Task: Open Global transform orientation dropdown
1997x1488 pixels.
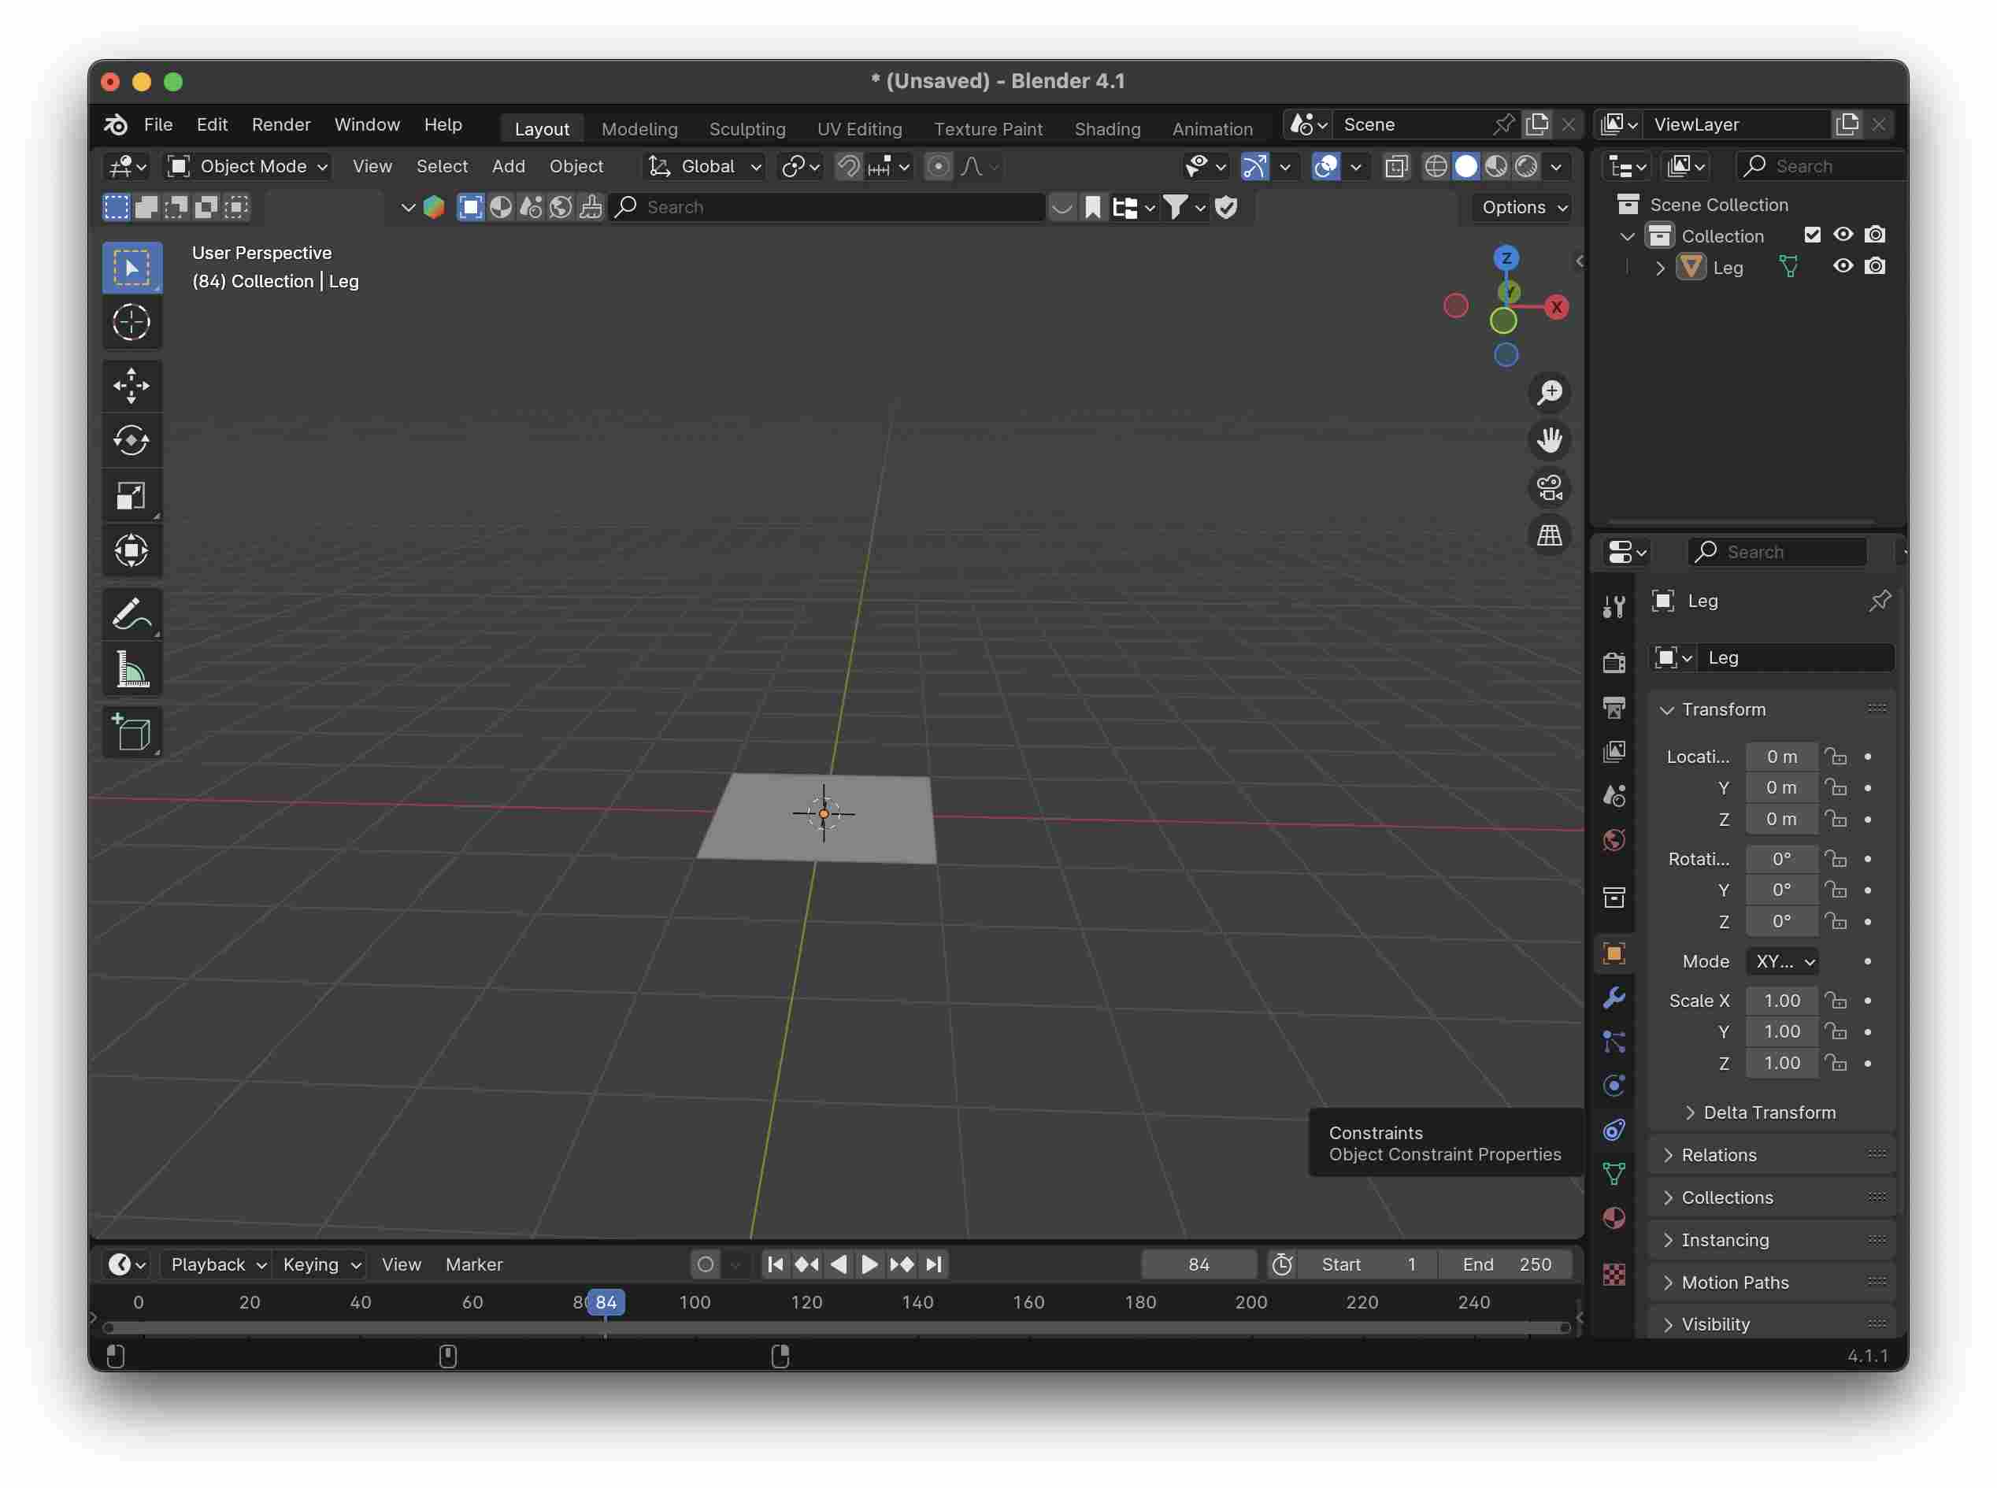Action: [706, 167]
